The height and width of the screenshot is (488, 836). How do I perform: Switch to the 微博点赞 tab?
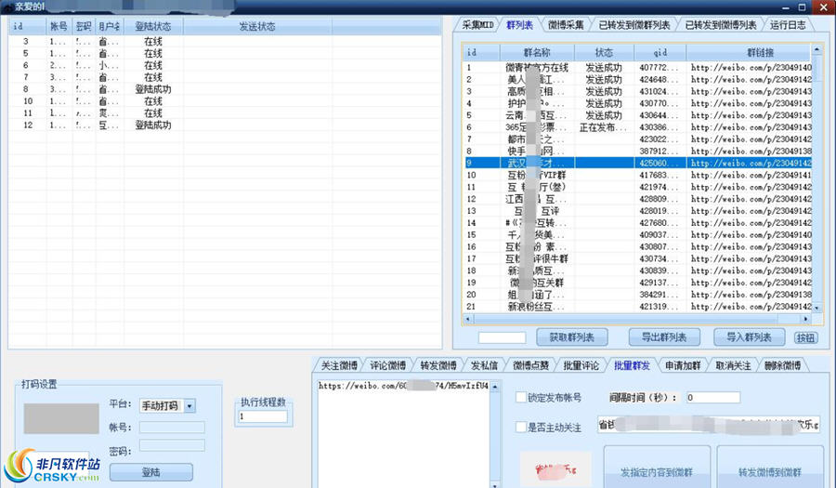pos(530,365)
